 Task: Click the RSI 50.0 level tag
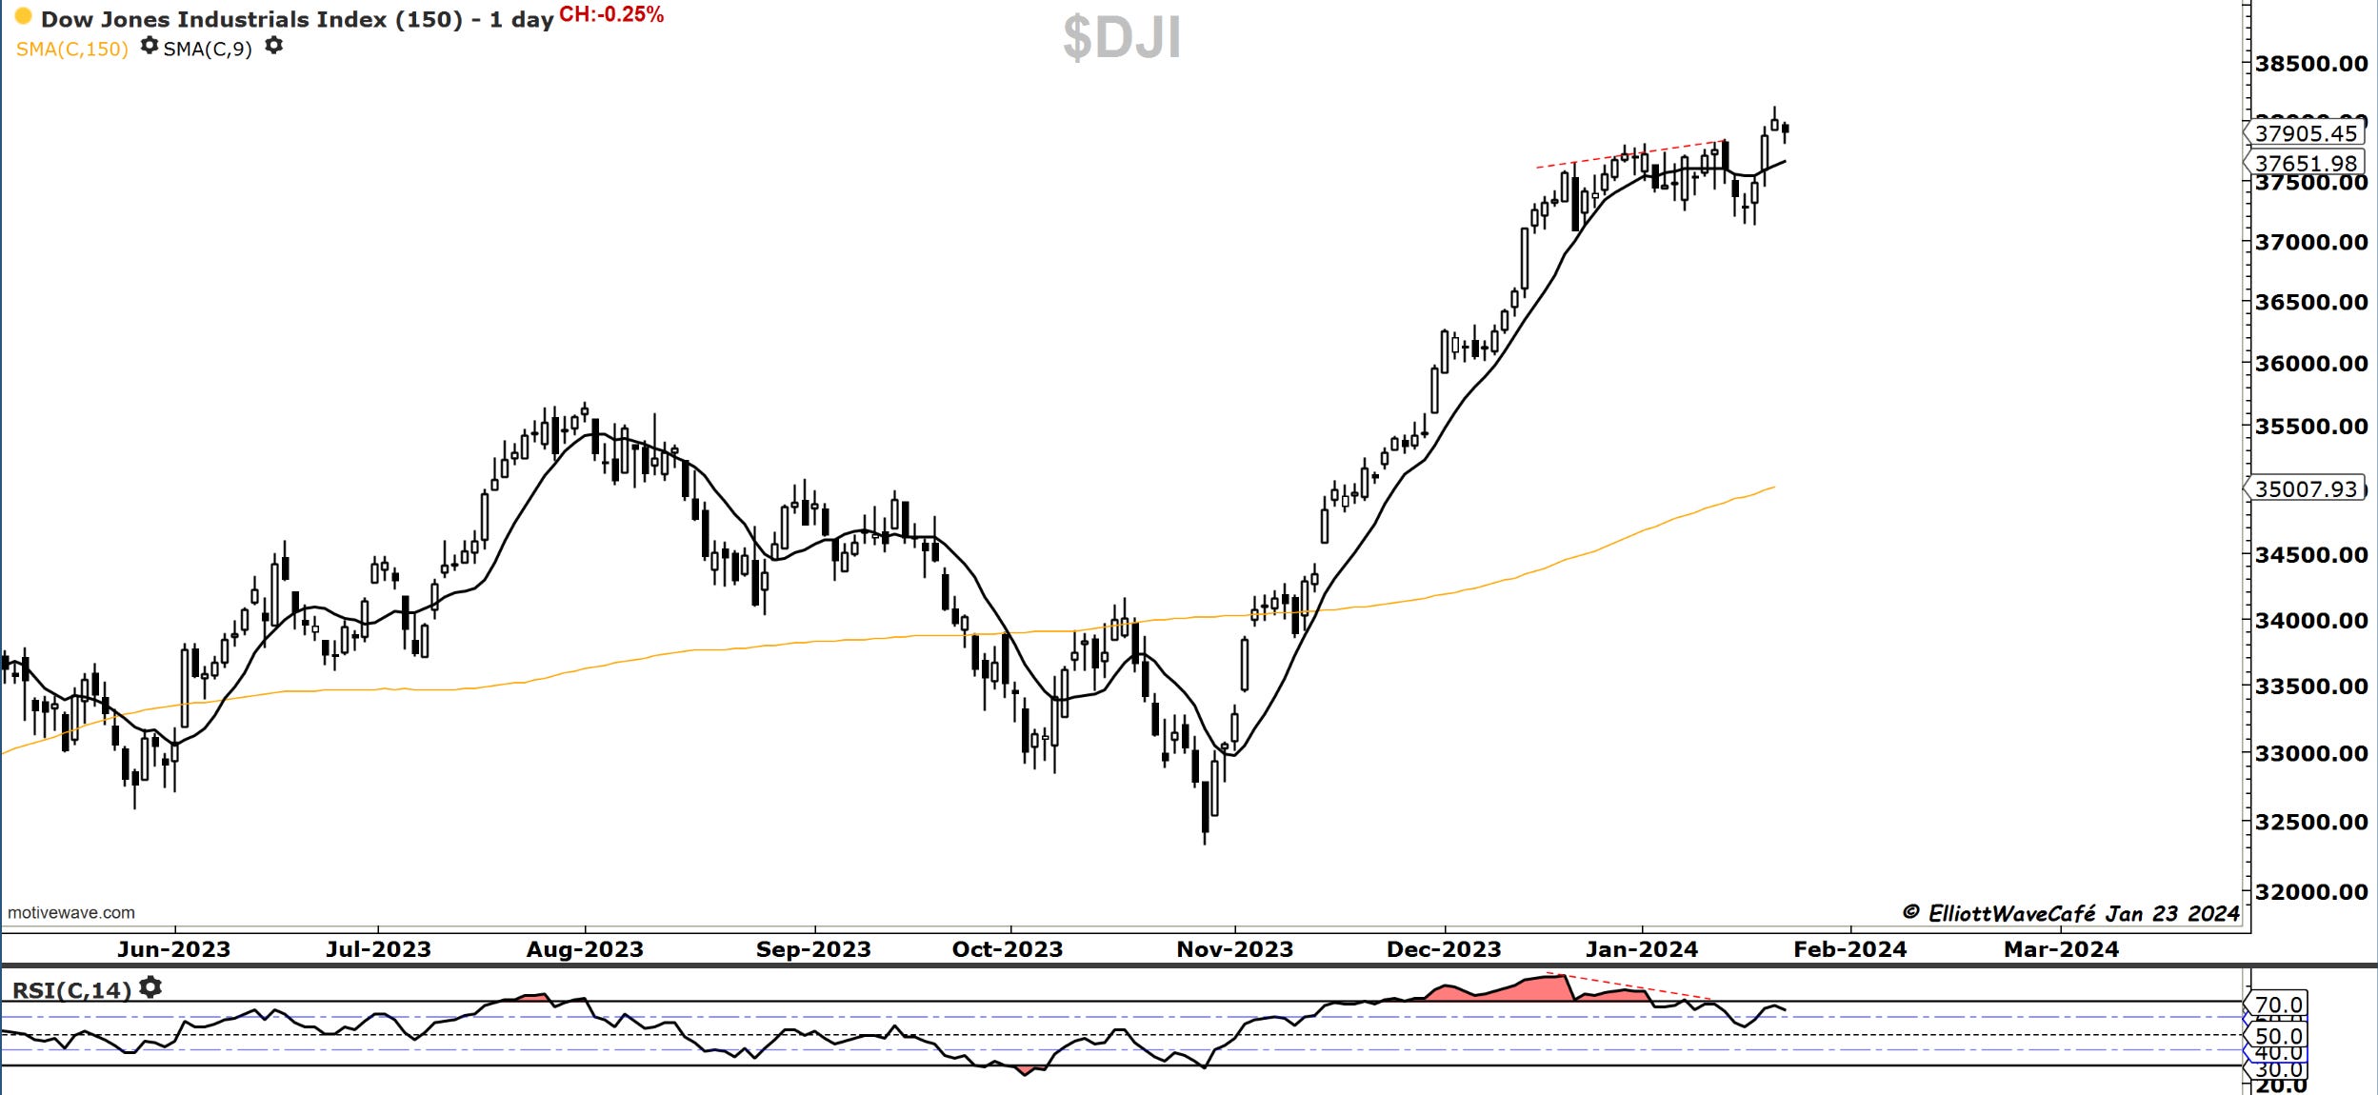(2278, 1036)
